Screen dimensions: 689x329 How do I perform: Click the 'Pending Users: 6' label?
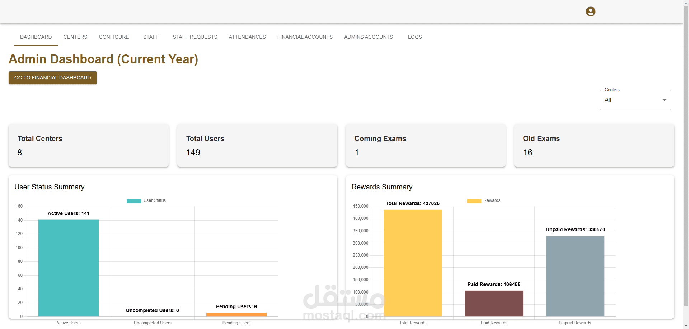[x=236, y=306]
